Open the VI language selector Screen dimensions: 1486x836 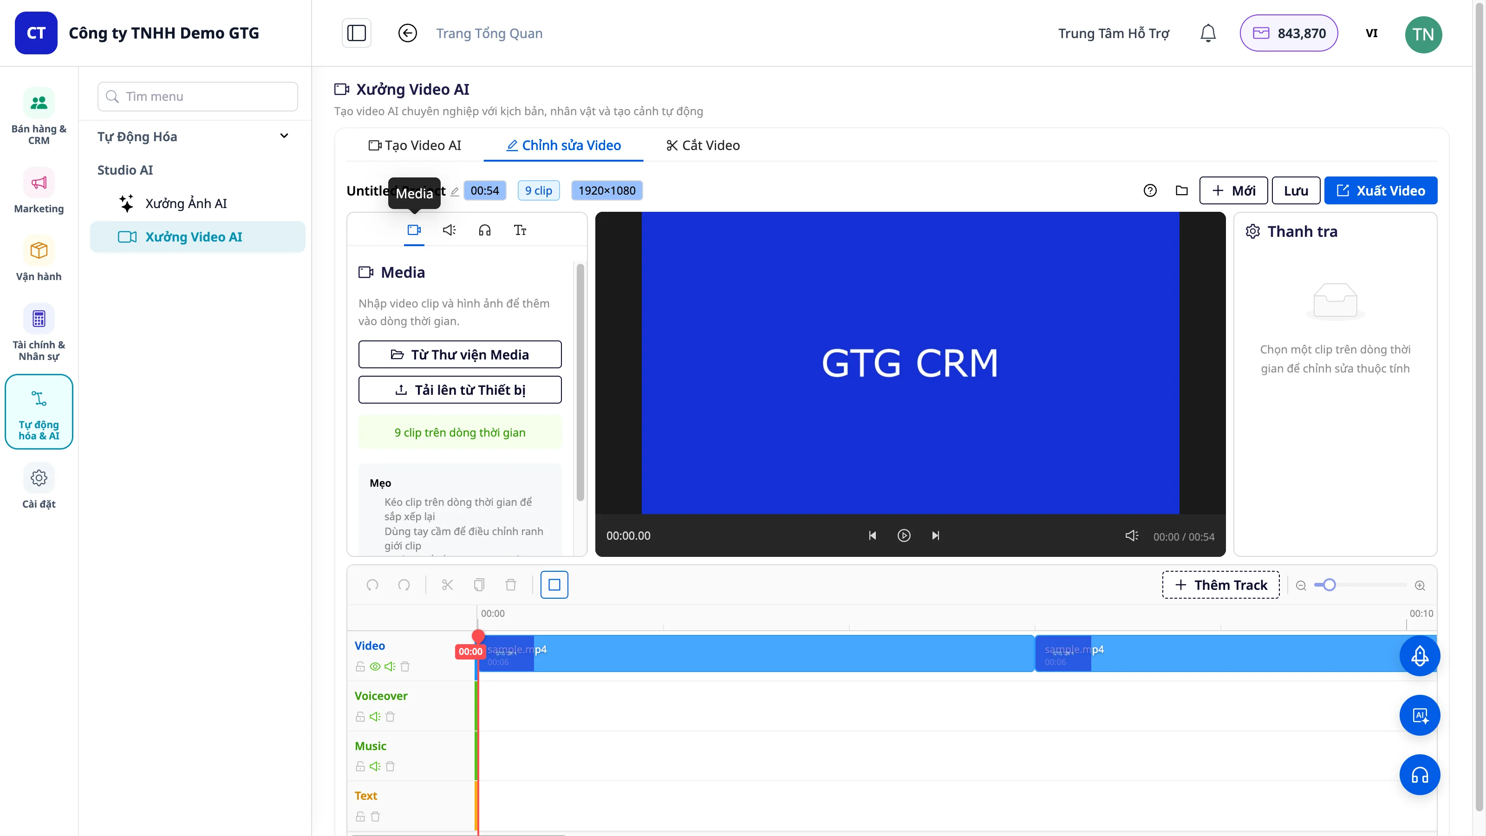[1372, 33]
